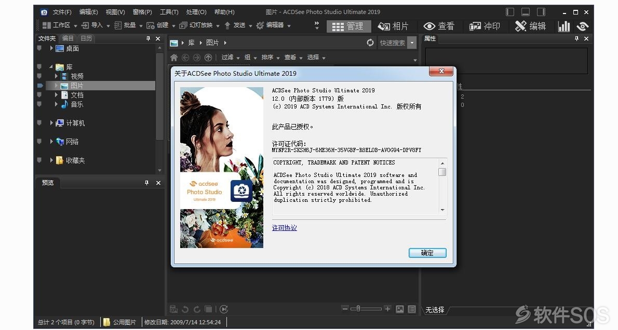Open the 工具(T) menu
Image resolution: width=618 pixels, height=330 pixels.
click(169, 12)
